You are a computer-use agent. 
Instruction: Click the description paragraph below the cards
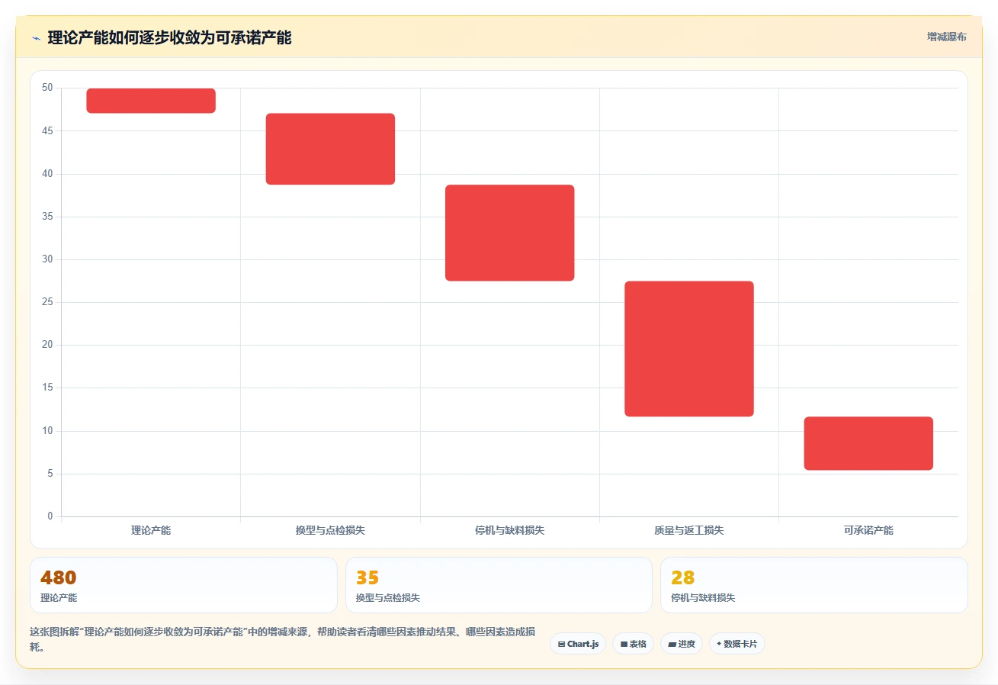click(x=282, y=639)
